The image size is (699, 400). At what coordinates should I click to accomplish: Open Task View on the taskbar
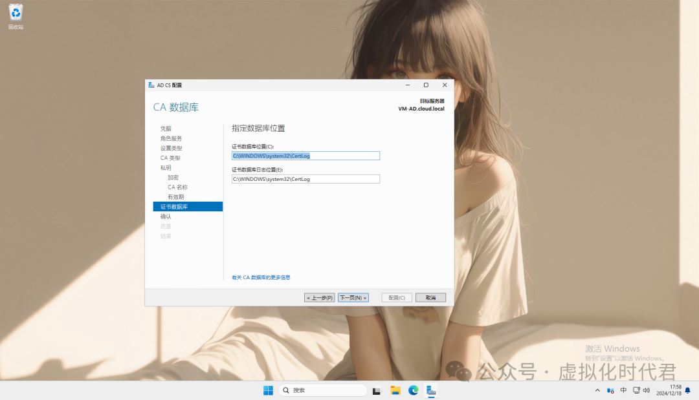pos(377,391)
